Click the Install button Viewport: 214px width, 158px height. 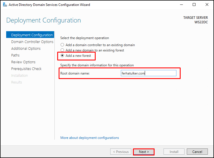174,152
